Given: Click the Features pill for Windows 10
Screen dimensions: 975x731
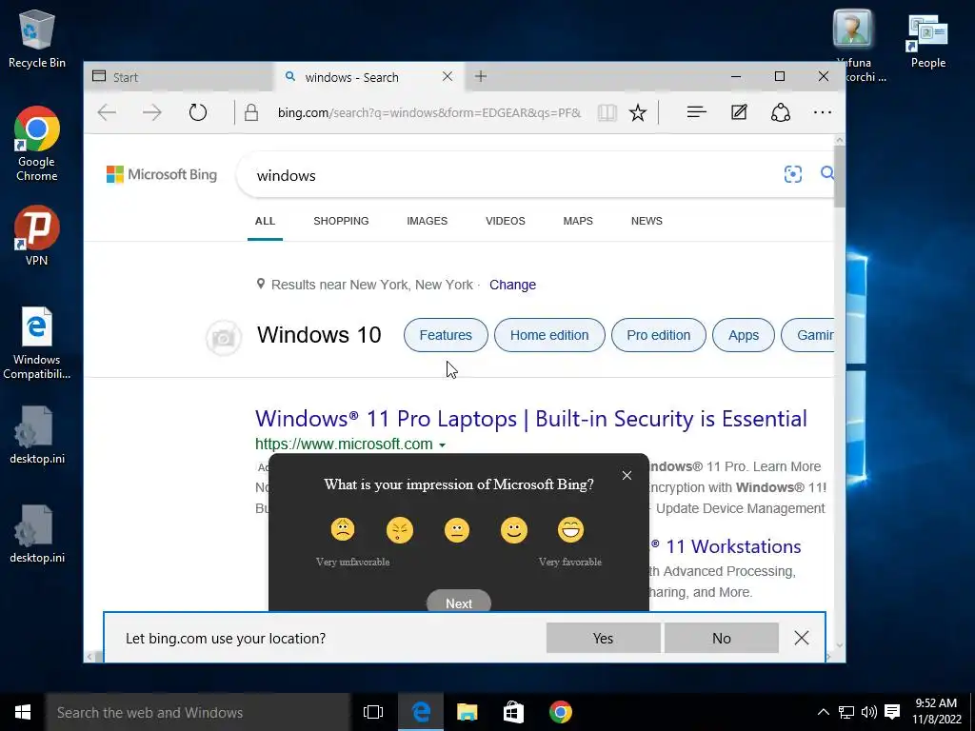Looking at the screenshot, I should (446, 335).
